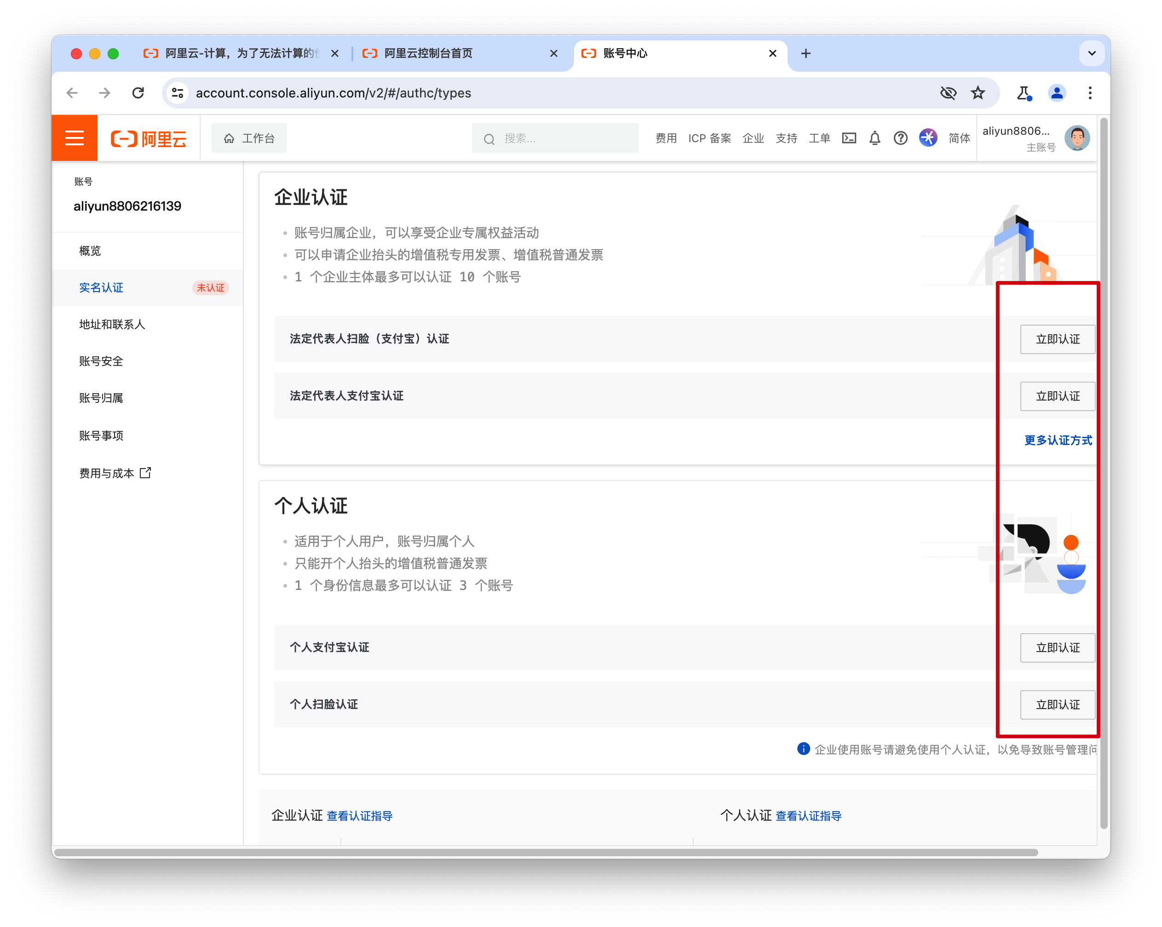
Task: Switch language via 简体
Action: tap(959, 138)
